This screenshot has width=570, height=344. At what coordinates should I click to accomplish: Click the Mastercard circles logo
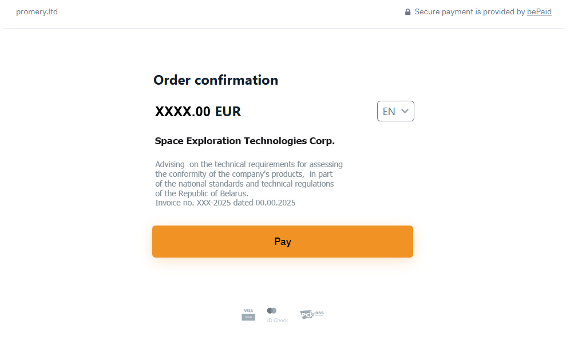coord(272,310)
